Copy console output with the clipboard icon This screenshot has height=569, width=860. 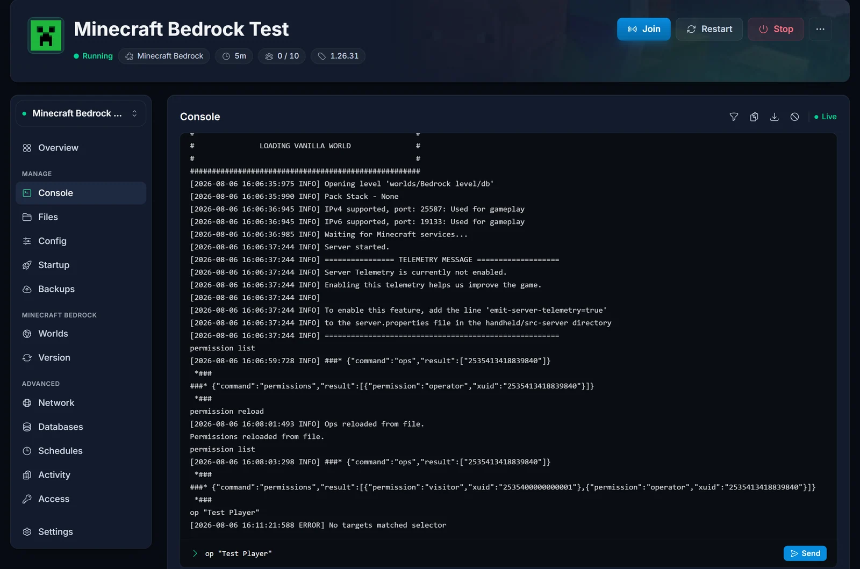click(x=754, y=117)
